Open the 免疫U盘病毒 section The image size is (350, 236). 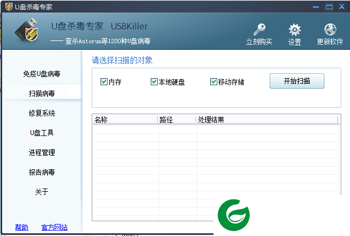41,74
